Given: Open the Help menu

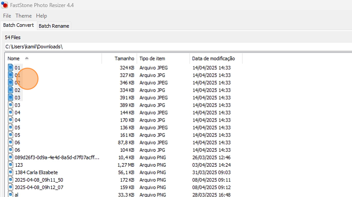Looking at the screenshot, I should [41, 16].
